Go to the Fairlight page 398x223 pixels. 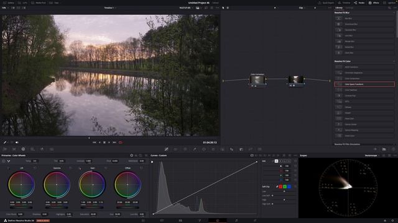pos(236,221)
